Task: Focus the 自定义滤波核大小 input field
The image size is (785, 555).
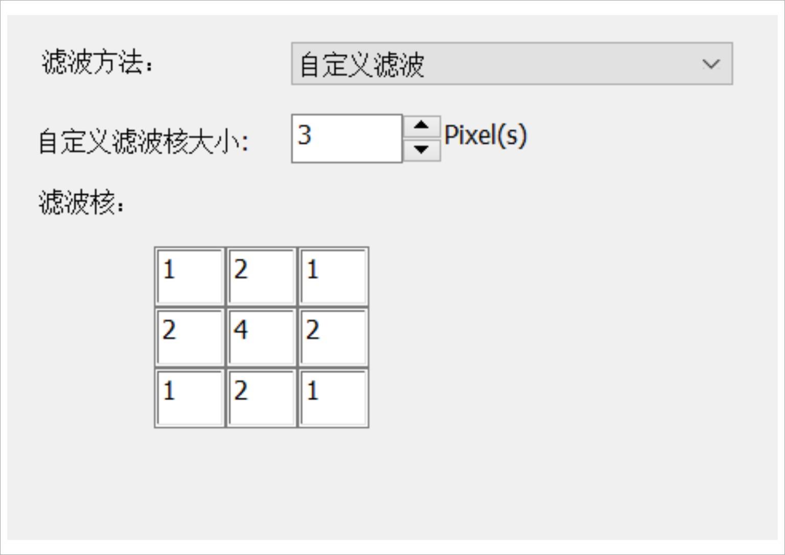Action: [x=347, y=138]
